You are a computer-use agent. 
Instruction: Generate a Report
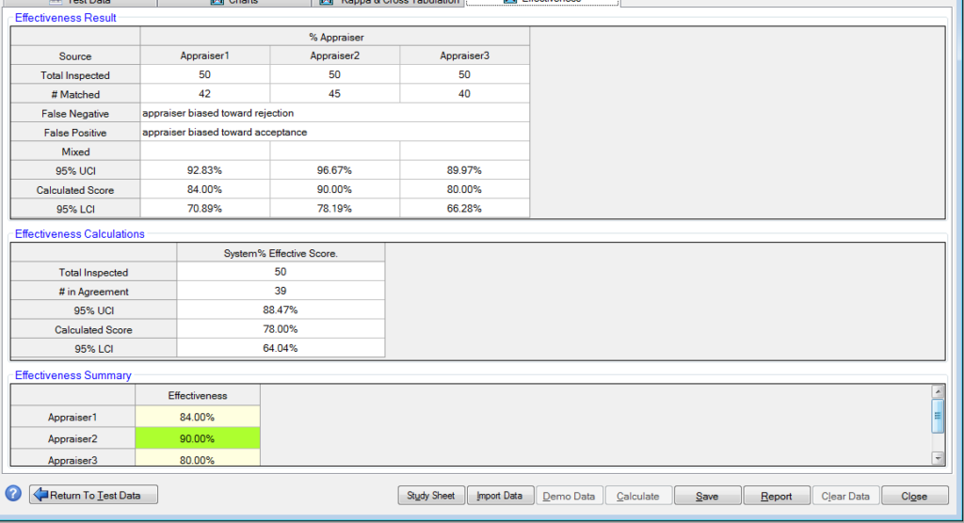776,496
